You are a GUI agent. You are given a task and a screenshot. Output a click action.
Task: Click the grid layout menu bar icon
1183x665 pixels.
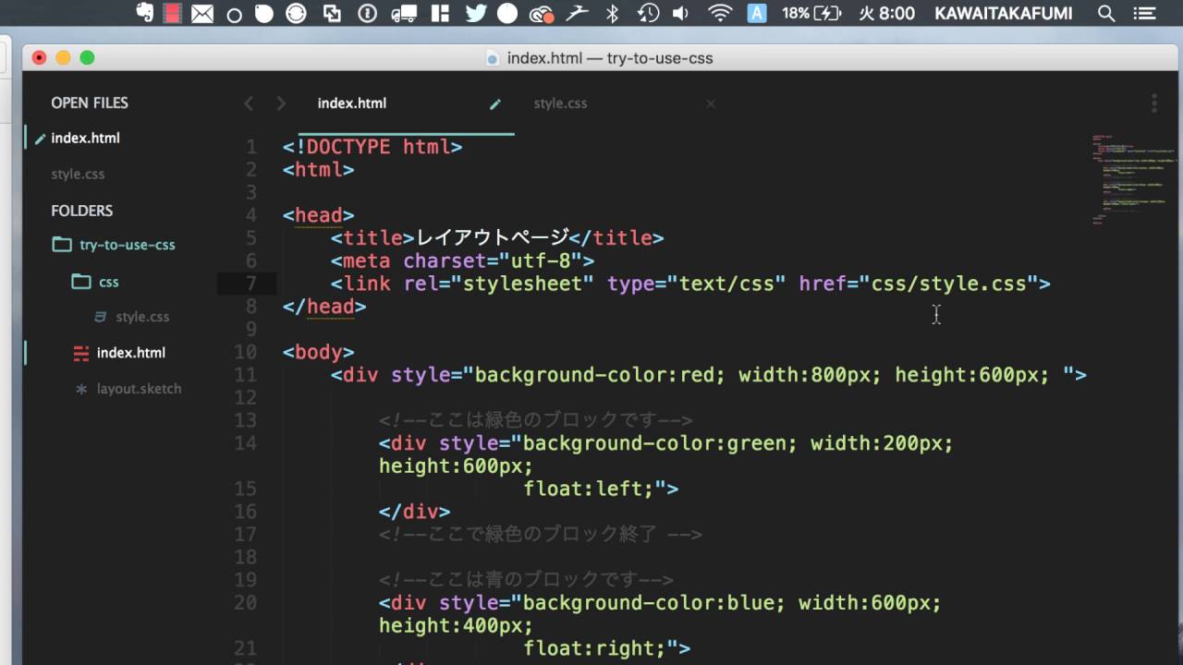pos(442,14)
